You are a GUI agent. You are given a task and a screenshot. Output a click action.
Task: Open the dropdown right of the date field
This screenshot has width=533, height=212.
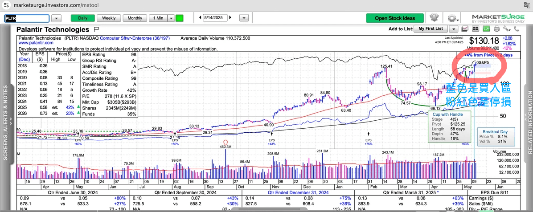tap(243, 18)
